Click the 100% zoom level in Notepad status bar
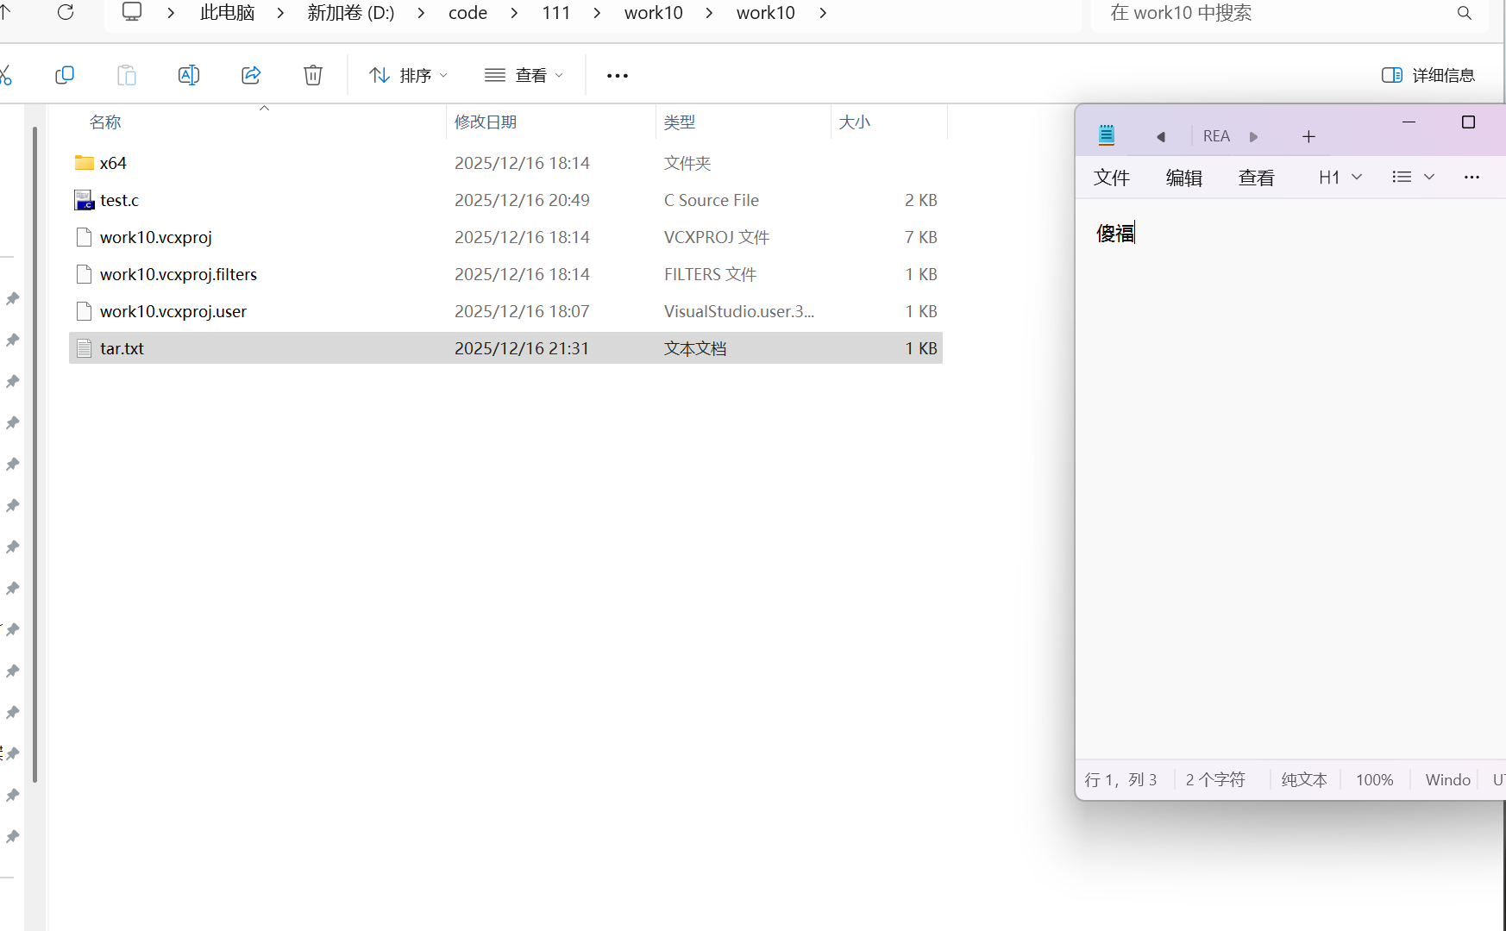This screenshot has width=1506, height=931. (1374, 780)
